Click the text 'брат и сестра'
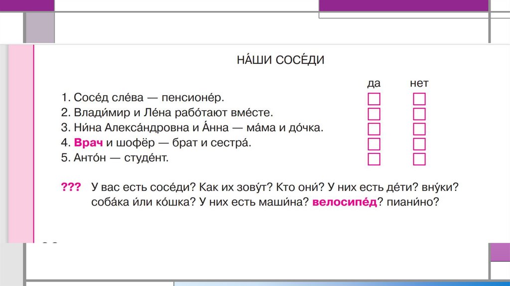 [212, 143]
